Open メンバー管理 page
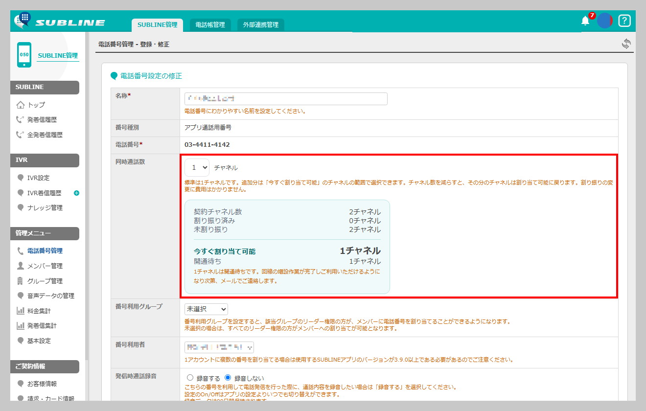This screenshot has height=411, width=646. point(45,266)
